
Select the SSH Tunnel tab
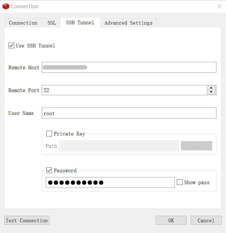coord(80,22)
